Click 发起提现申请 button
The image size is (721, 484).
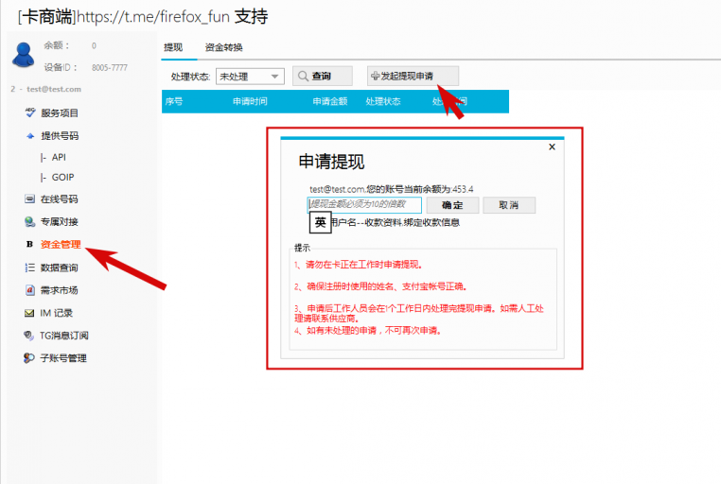click(413, 76)
